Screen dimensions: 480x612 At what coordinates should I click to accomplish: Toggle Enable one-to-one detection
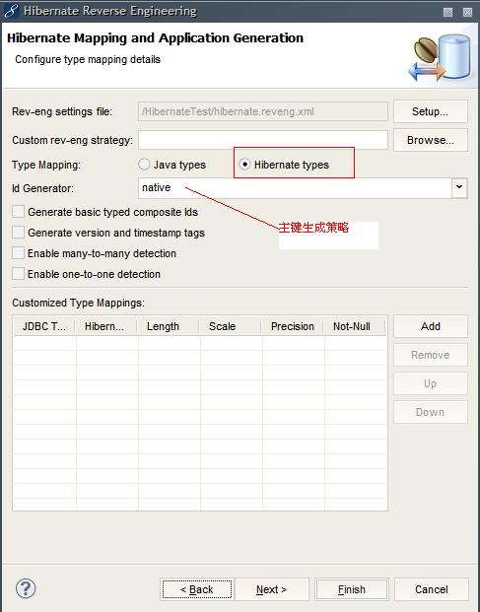tap(19, 274)
